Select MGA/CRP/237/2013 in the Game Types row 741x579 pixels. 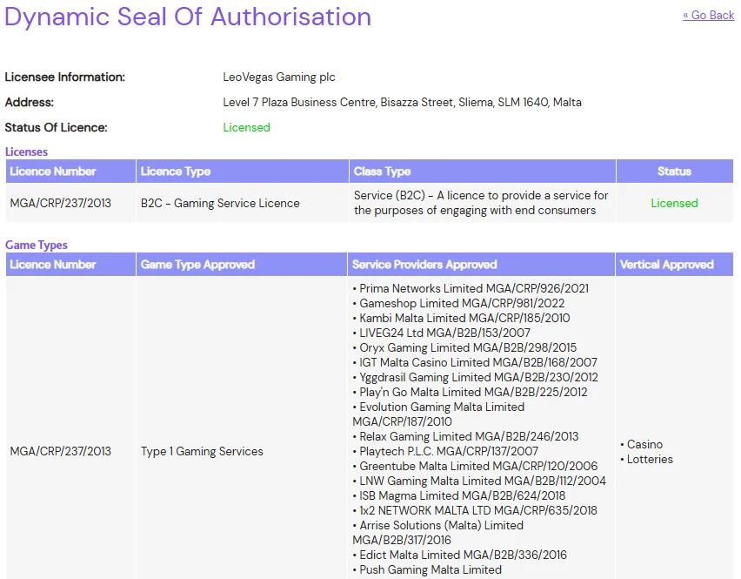click(x=61, y=451)
